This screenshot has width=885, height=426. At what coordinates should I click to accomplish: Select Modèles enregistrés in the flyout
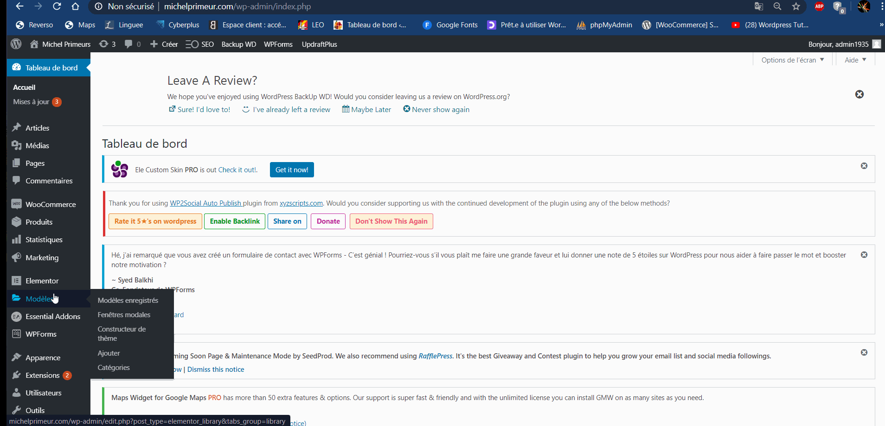[x=128, y=300]
